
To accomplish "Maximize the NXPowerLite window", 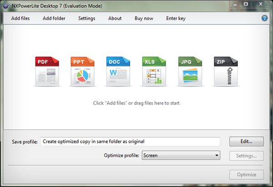I will 246,4.
